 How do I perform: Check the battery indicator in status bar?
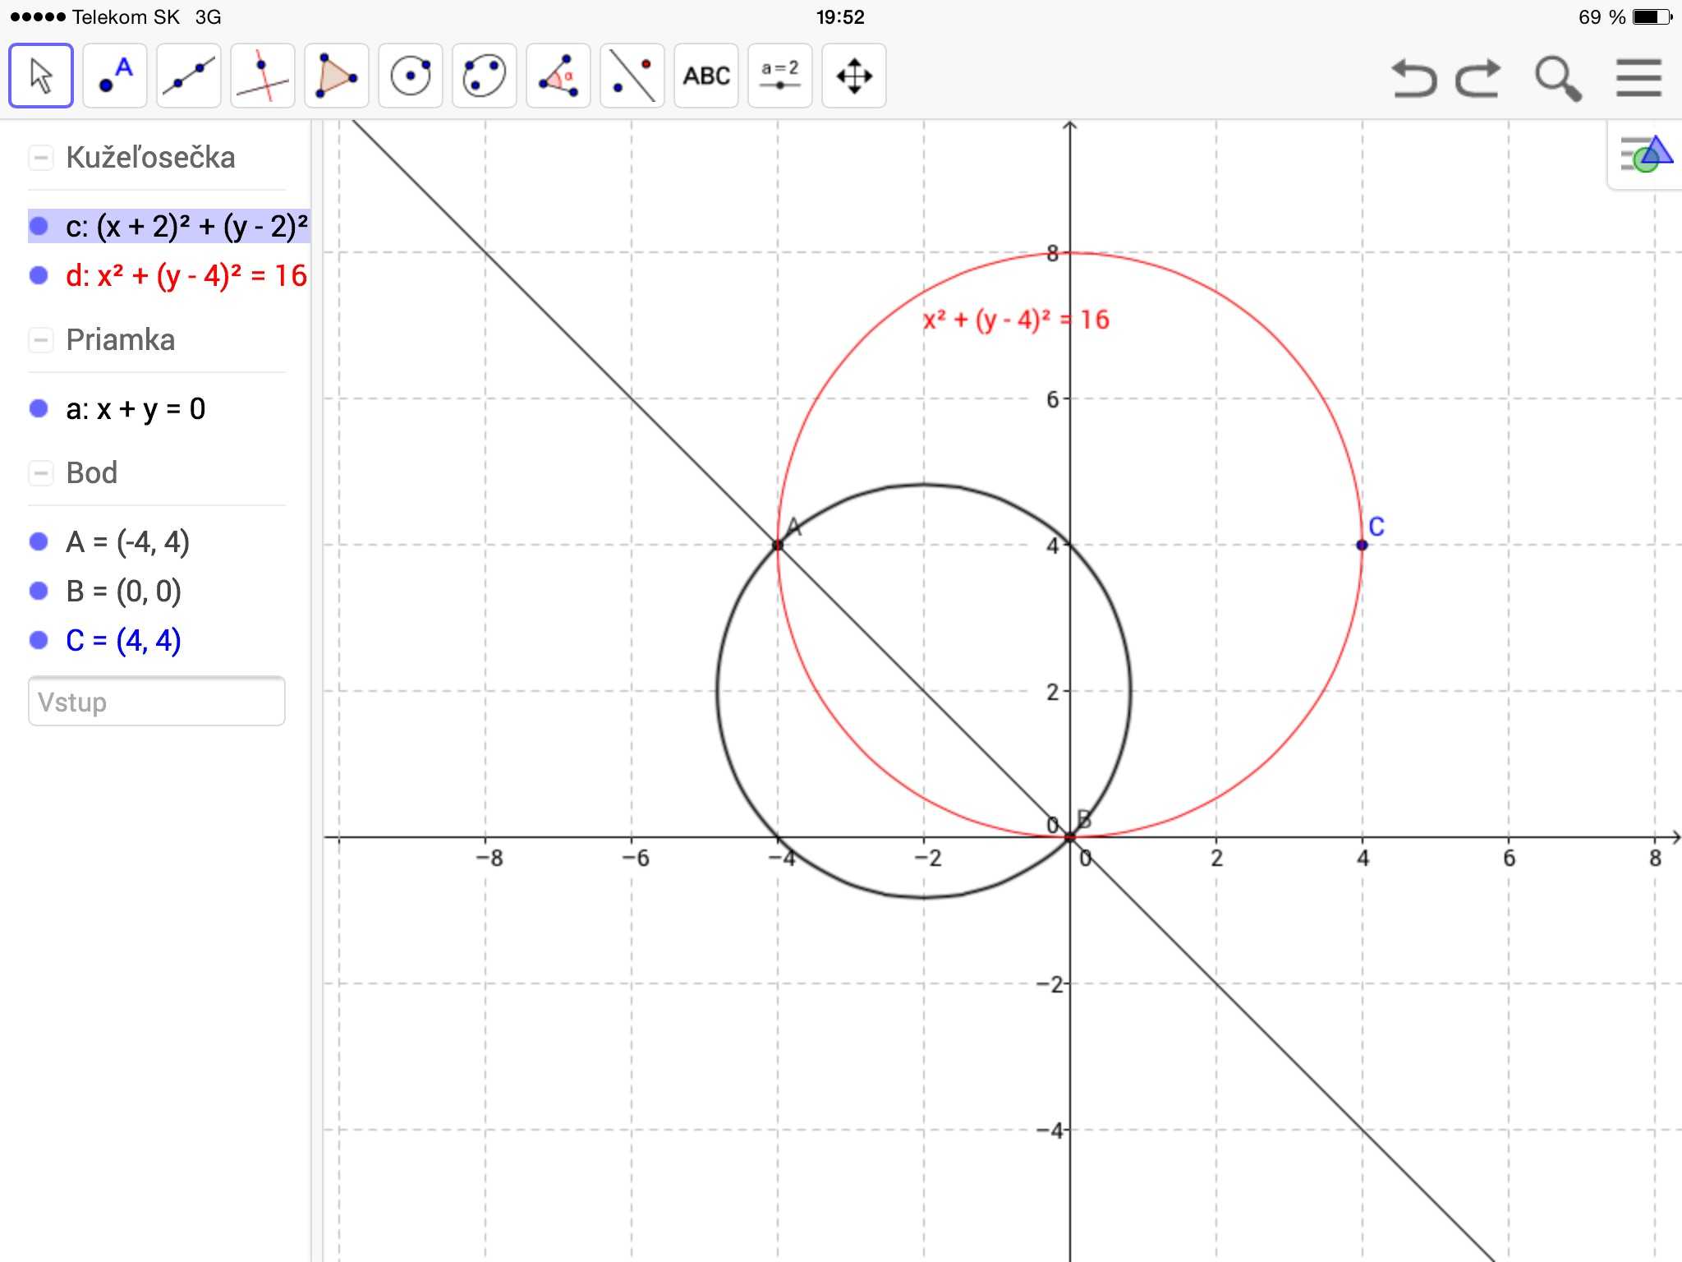point(1652,16)
